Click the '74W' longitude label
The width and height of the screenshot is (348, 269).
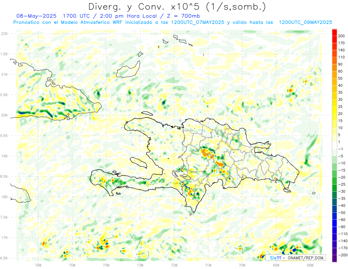pos(106,265)
